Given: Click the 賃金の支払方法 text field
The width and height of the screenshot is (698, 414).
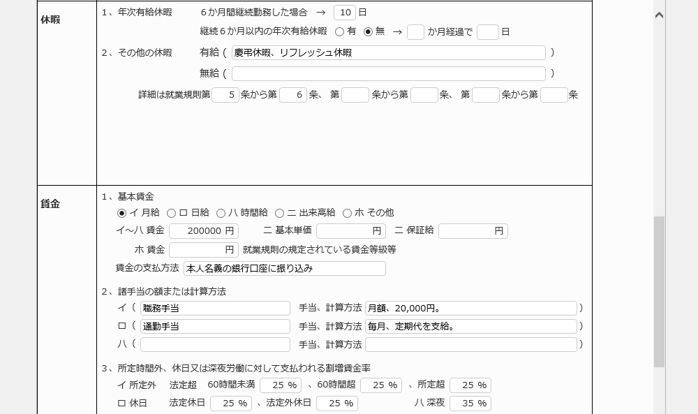Looking at the screenshot, I should click(285, 269).
